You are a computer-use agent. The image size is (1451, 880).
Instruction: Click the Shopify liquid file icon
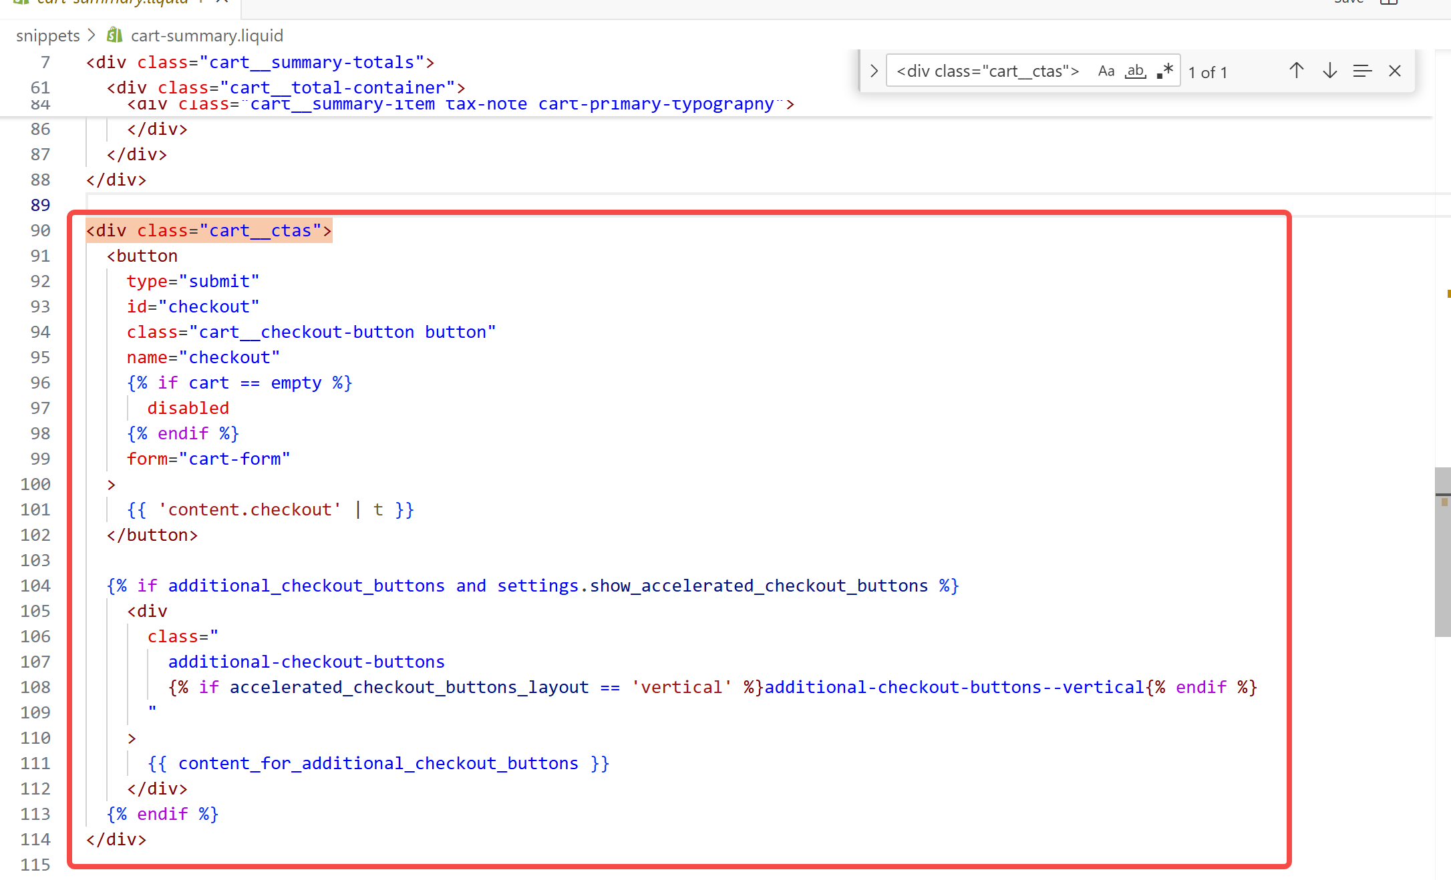115,35
